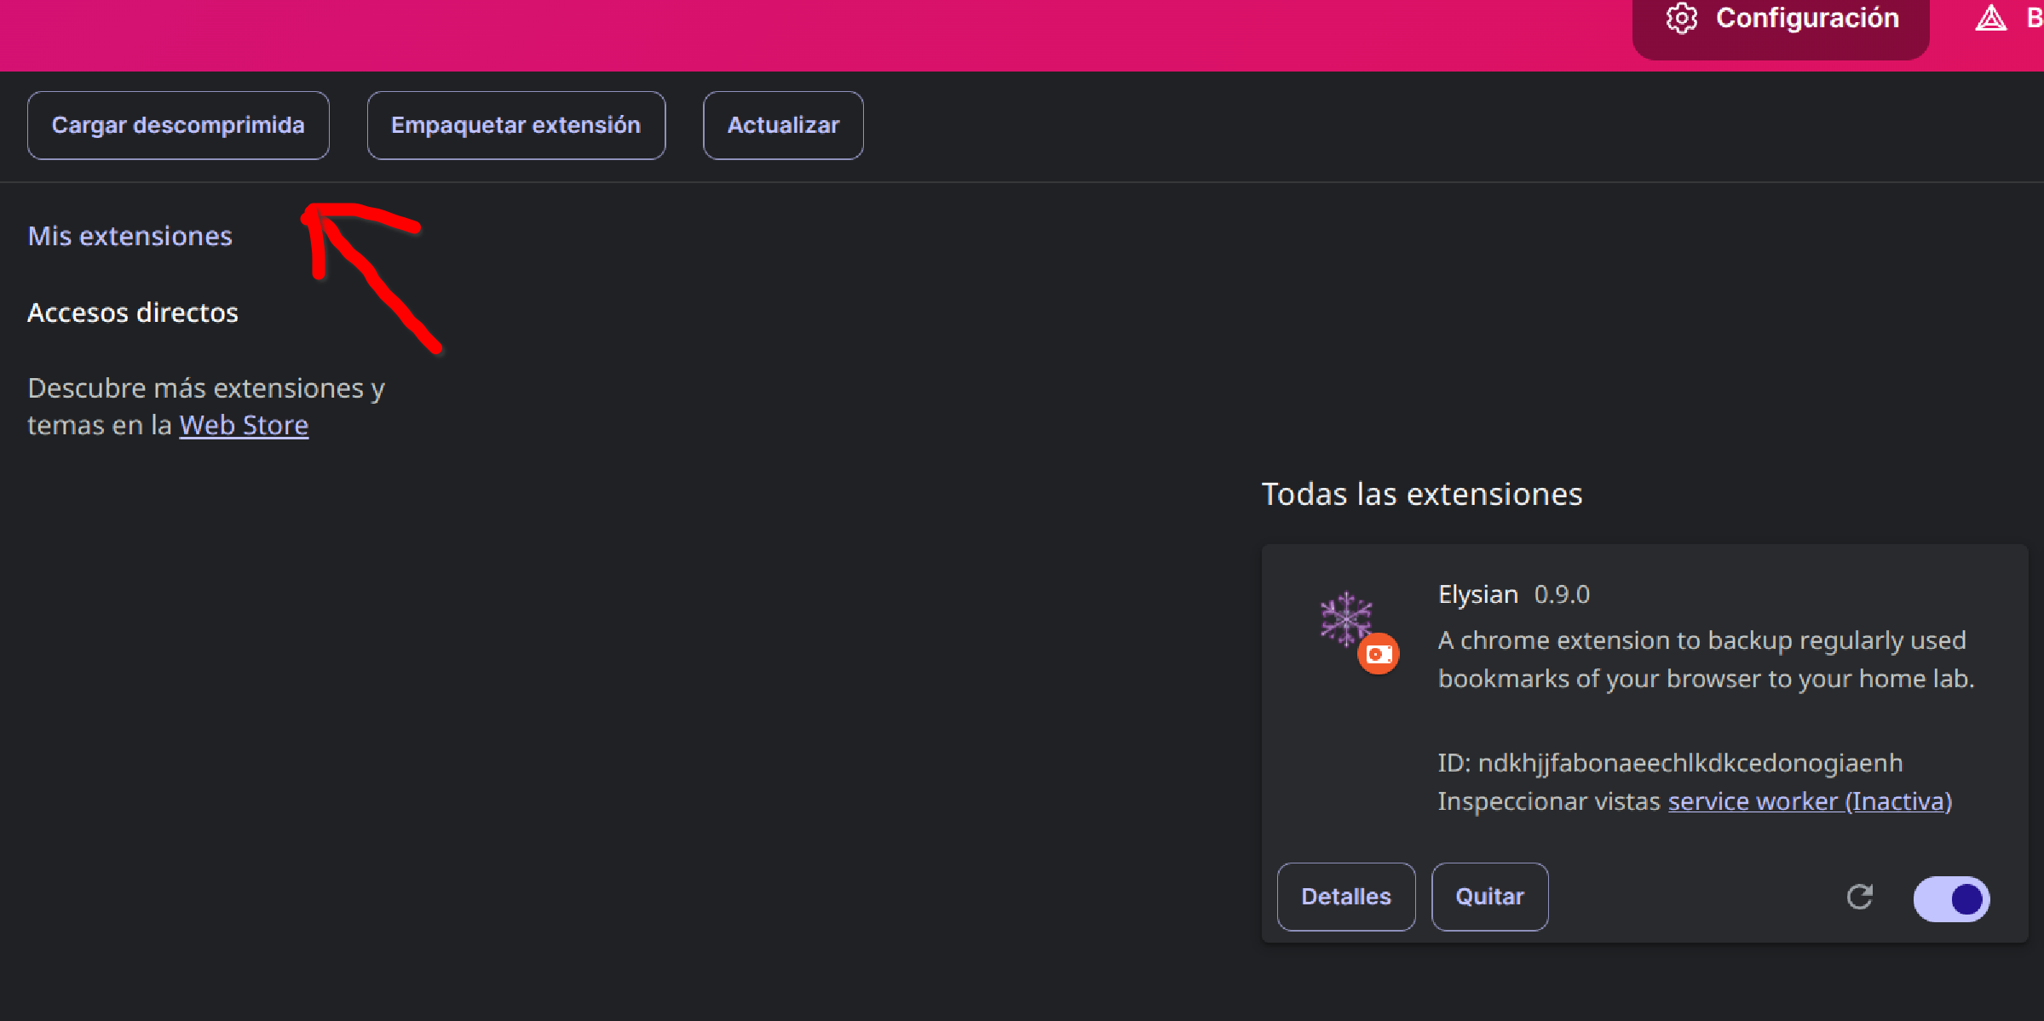Click Cargar descomprimida button

178,125
